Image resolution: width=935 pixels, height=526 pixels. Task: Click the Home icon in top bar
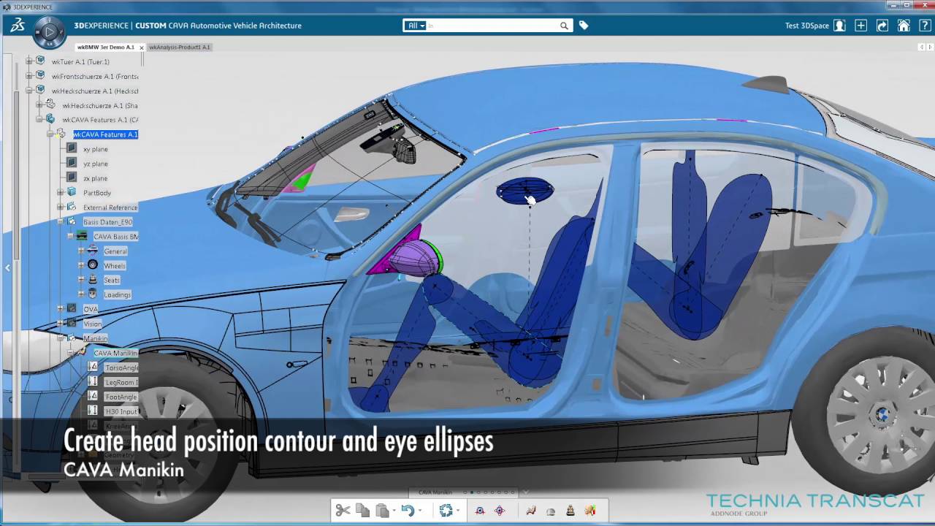(x=904, y=26)
